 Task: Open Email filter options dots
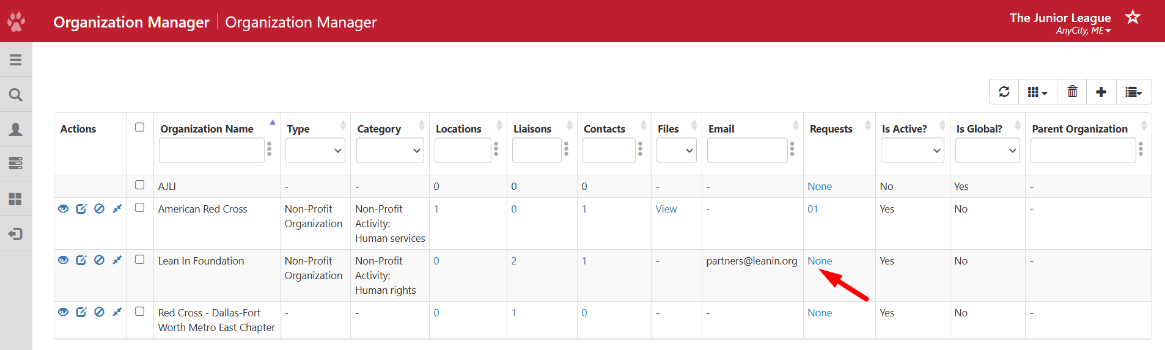[x=792, y=149]
